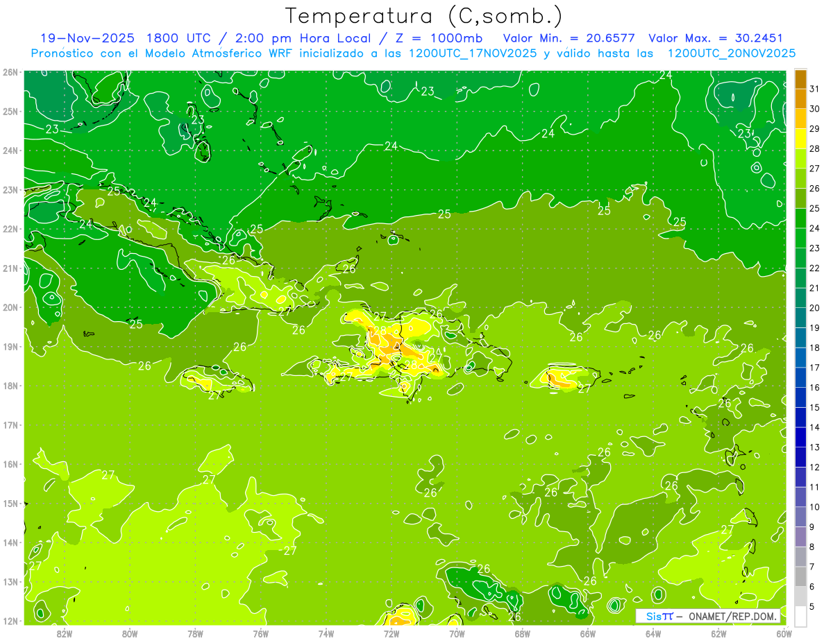Click the 12N latitude axis label
Screen dimensions: 833x643
[10, 621]
